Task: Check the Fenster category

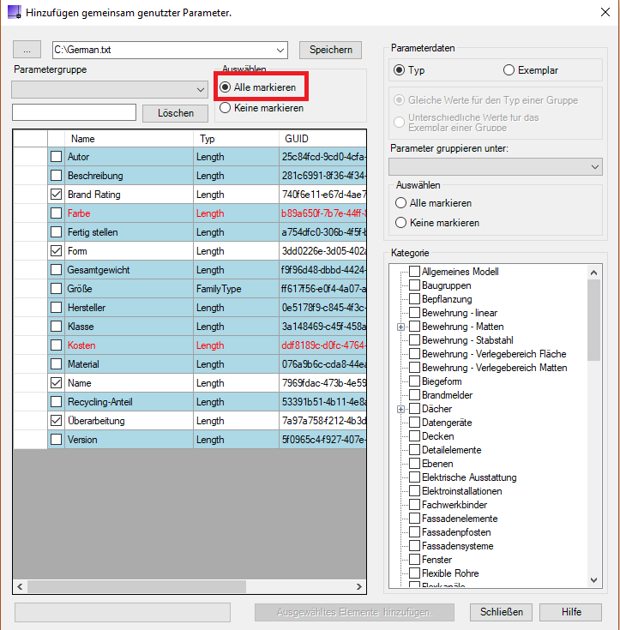Action: tap(414, 559)
